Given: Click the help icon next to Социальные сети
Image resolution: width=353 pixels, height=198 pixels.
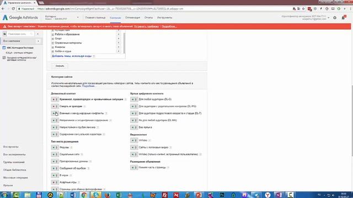Looking at the screenshot, I should (x=82, y=155).
